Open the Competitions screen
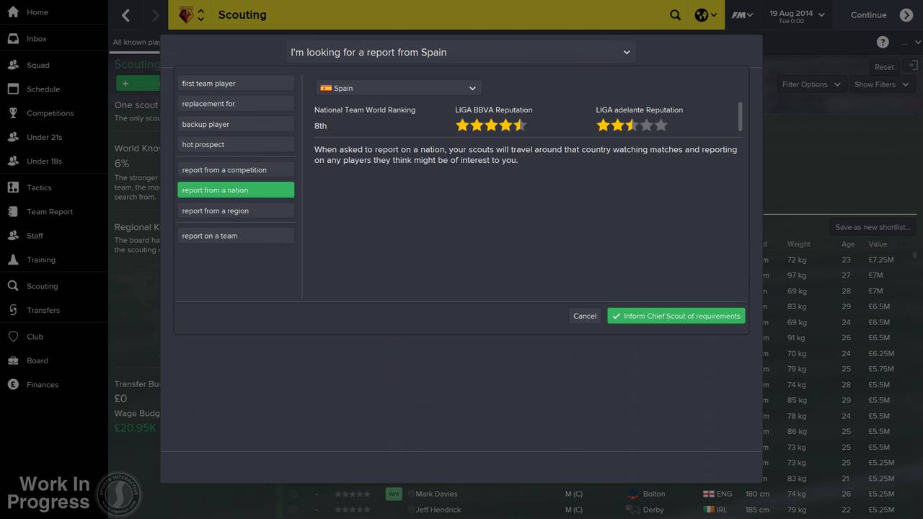Screen dimensions: 923x519 pos(50,112)
